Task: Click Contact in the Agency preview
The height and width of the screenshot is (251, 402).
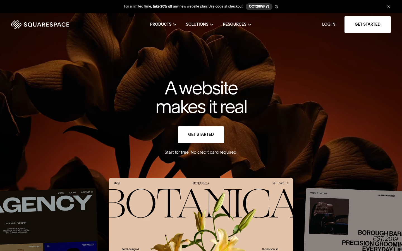Action: (87, 192)
